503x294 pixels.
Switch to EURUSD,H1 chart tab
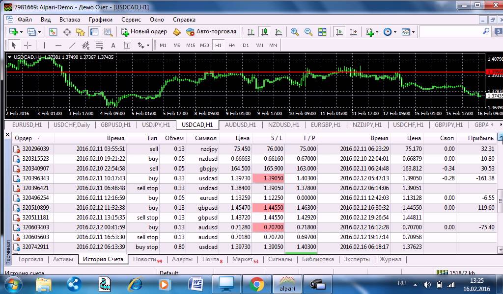[27, 125]
